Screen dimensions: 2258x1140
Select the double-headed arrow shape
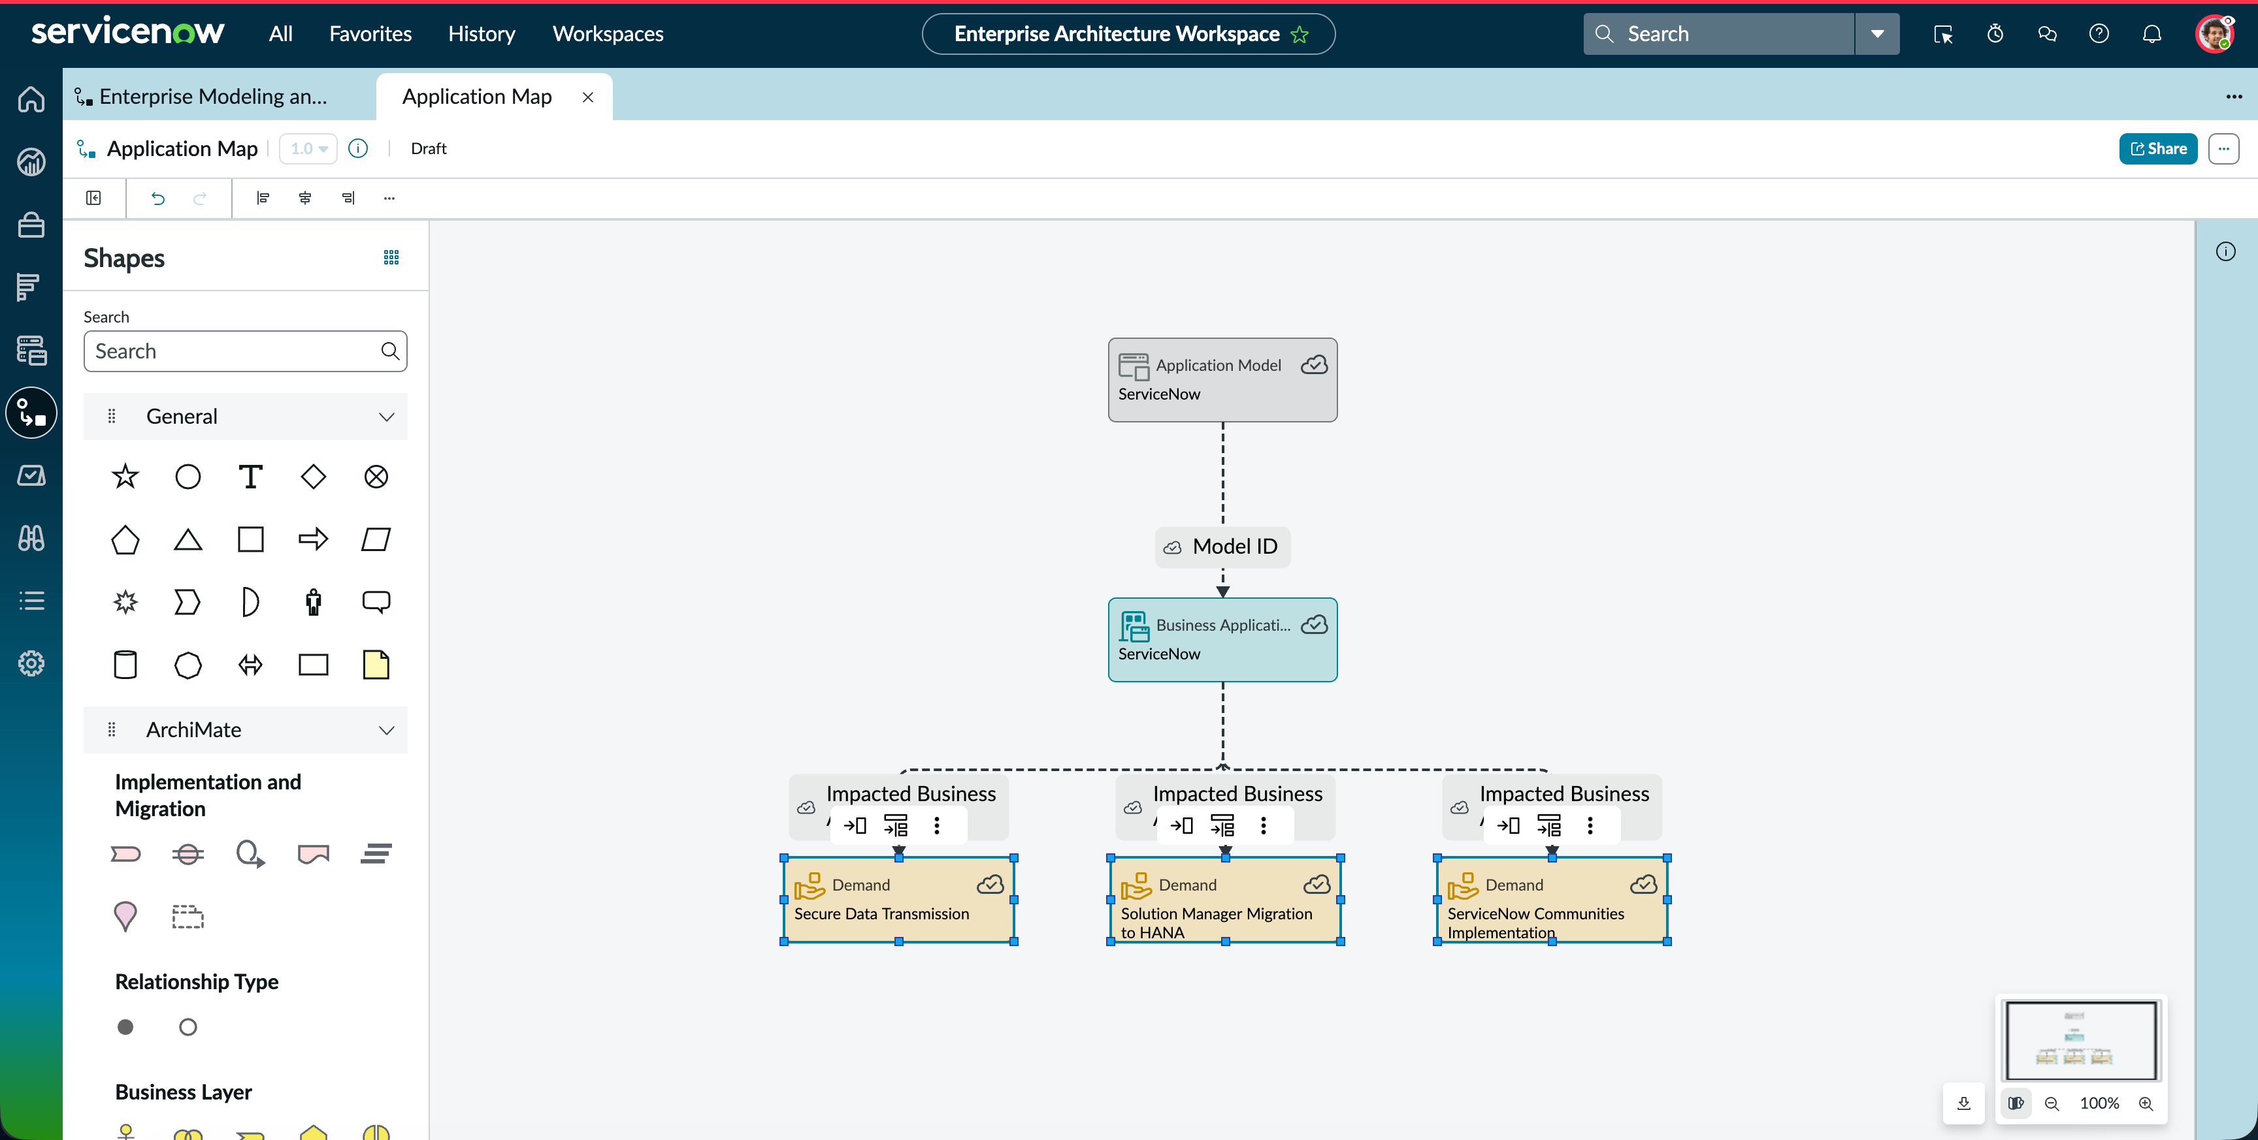[251, 665]
